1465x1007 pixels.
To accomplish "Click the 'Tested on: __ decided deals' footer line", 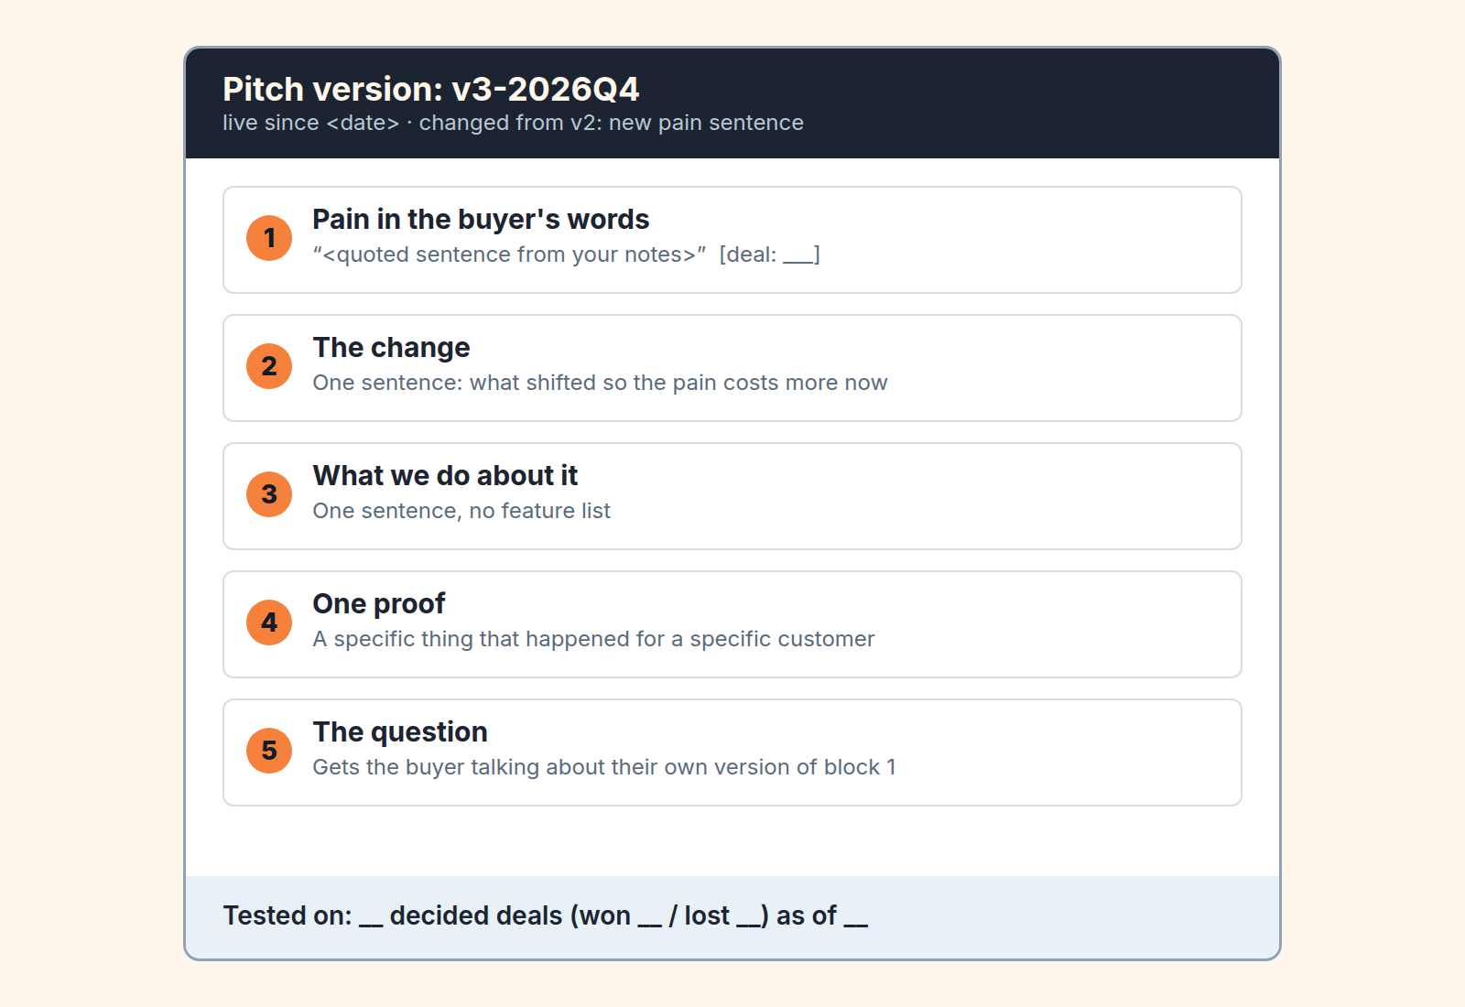I will [546, 915].
